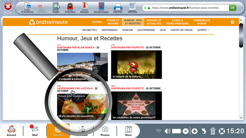Click the page scrollbar down arrow
246x138 pixels.
click(241, 118)
